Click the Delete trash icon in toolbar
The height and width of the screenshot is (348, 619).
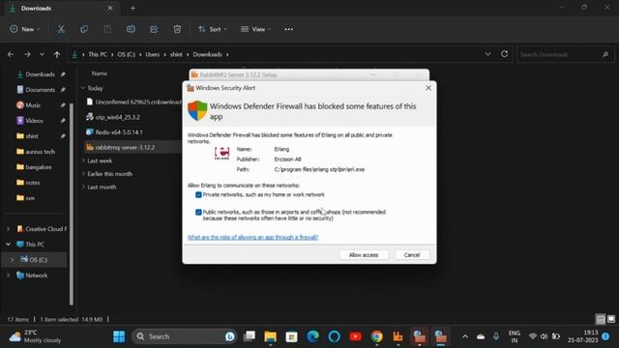(177, 29)
